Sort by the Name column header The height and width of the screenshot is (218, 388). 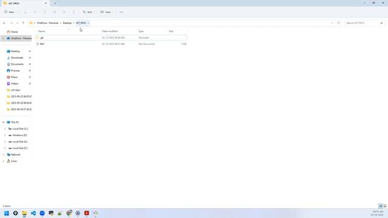tap(42, 31)
